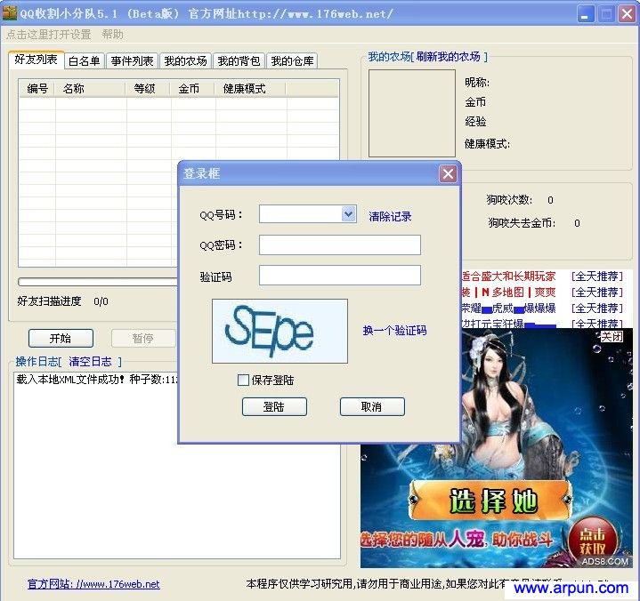This screenshot has height=601, width=640.
Task: Click the 点击获取 round ad button
Action: pos(592,541)
